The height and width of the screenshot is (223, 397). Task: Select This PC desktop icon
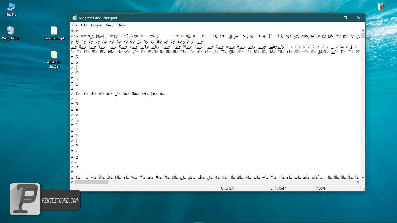[x=11, y=9]
